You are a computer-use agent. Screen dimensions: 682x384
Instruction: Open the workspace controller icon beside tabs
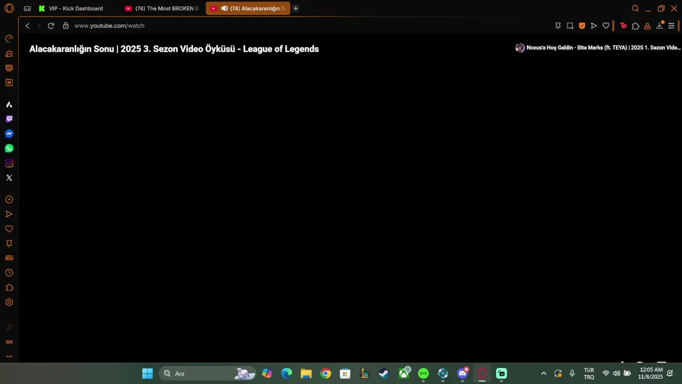27,9
